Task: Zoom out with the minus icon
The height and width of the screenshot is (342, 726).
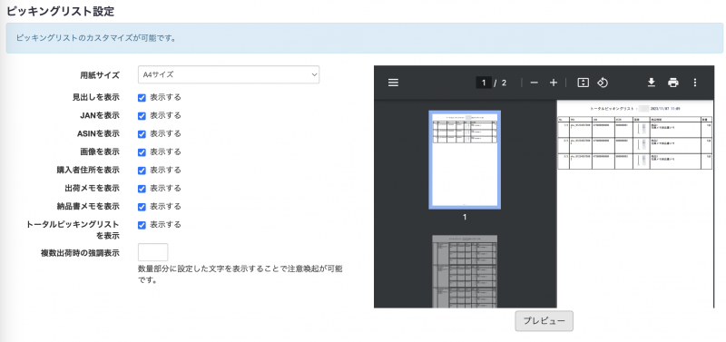Action: 535,83
